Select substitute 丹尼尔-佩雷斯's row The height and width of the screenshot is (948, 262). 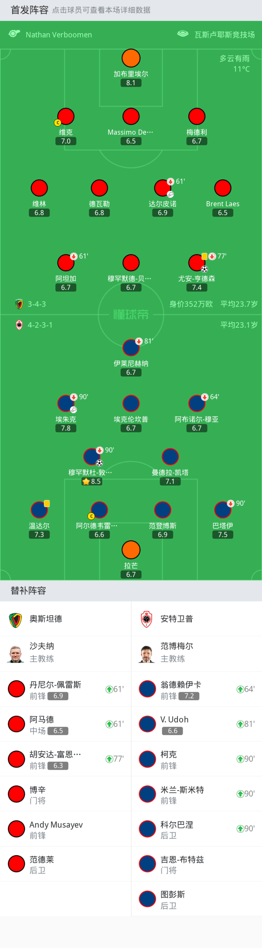point(65,689)
